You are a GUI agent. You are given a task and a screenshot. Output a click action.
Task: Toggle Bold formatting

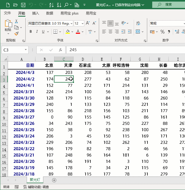(x=31, y=31)
